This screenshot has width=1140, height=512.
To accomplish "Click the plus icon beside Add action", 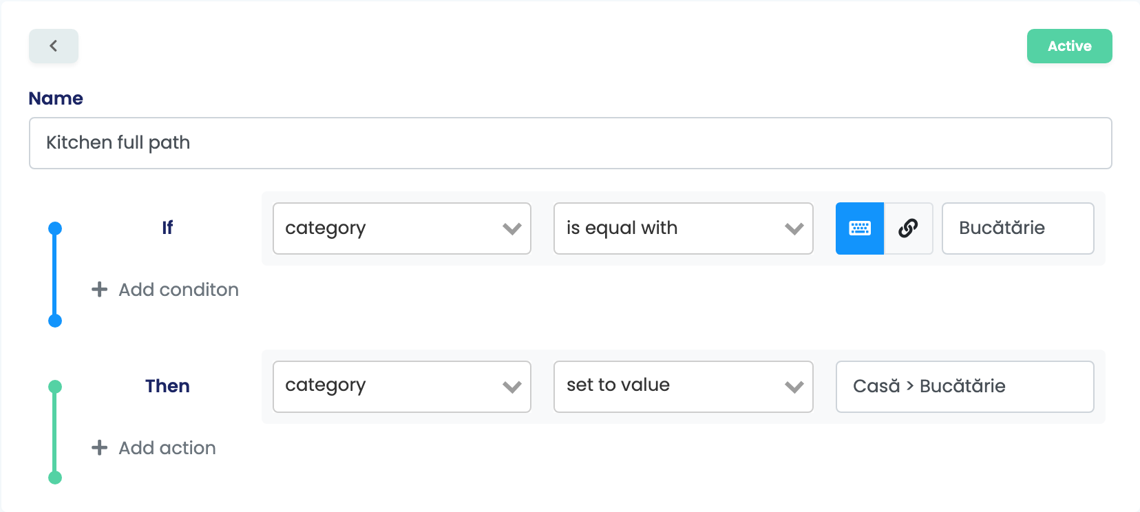I will 100,448.
